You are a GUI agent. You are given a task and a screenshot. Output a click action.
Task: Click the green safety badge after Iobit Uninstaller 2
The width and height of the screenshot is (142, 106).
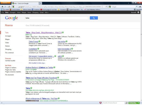(72, 49)
